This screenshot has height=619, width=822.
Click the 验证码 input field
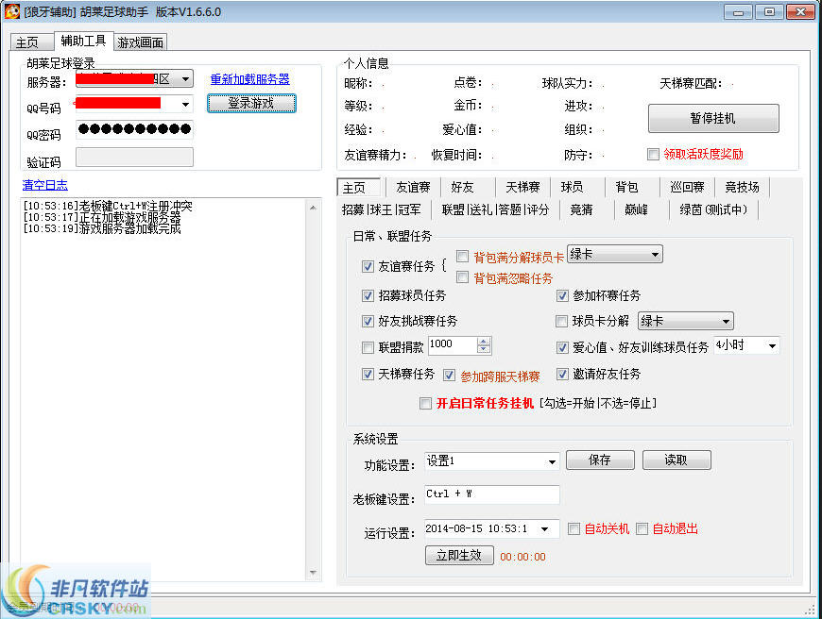(135, 157)
